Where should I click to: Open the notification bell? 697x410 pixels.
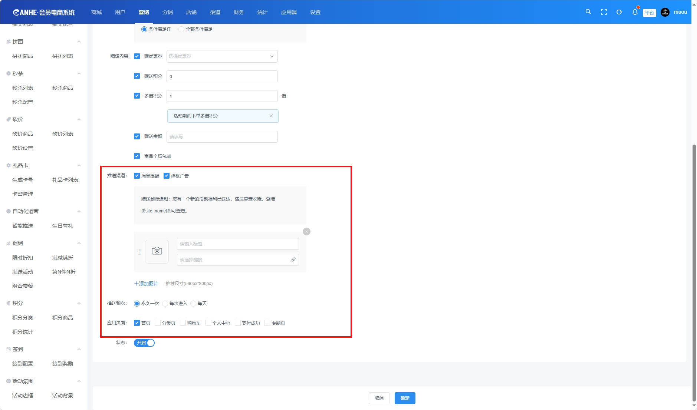(635, 12)
